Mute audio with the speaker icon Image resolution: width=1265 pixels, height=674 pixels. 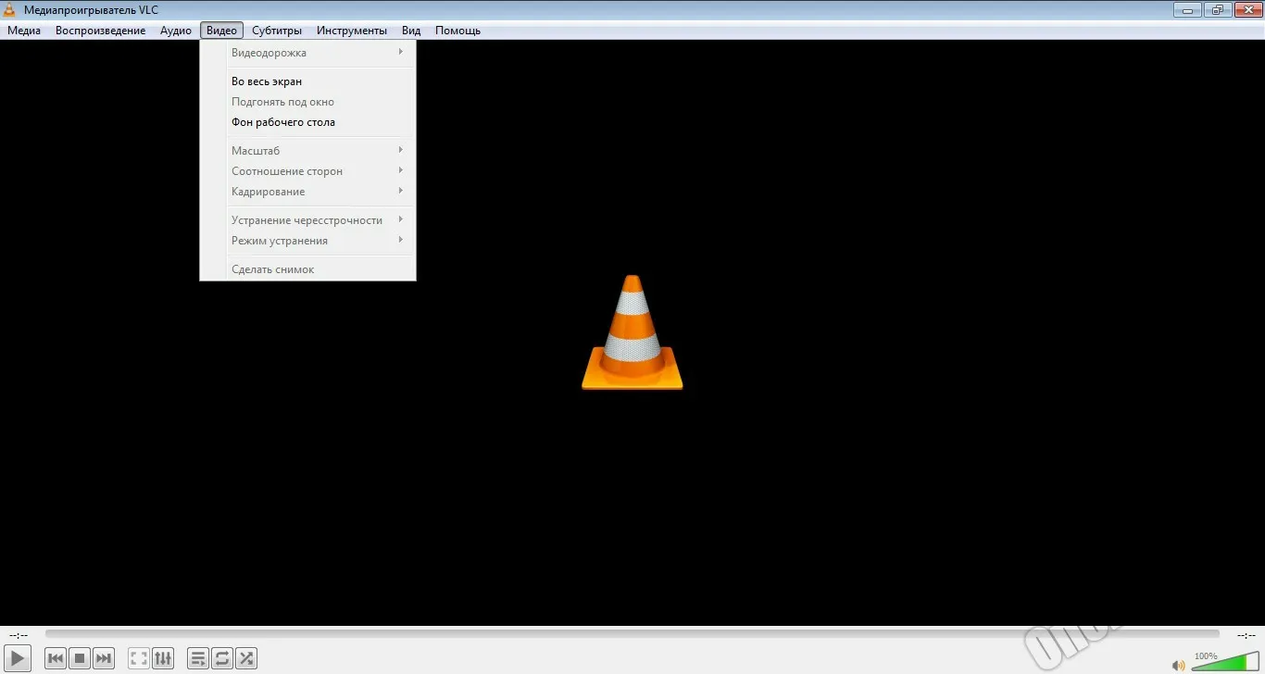pyautogui.click(x=1179, y=665)
